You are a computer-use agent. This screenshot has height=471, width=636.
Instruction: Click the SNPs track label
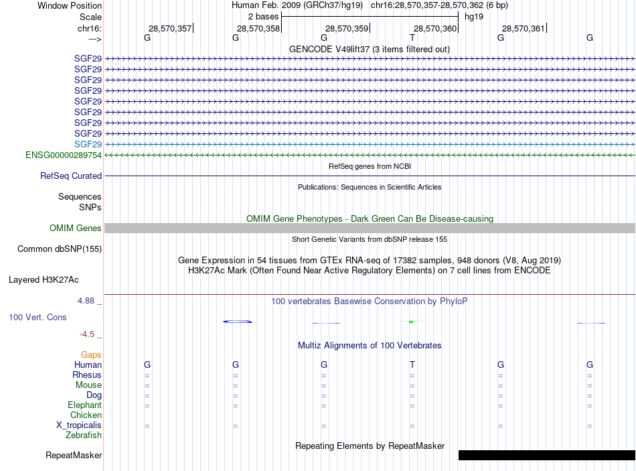[90, 207]
